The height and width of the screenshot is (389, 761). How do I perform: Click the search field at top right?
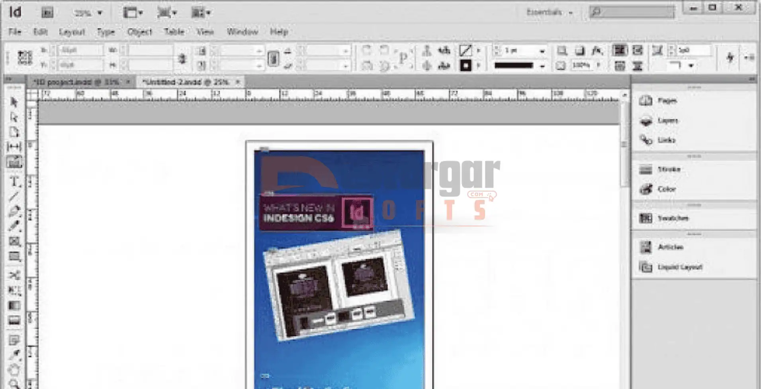(x=632, y=12)
